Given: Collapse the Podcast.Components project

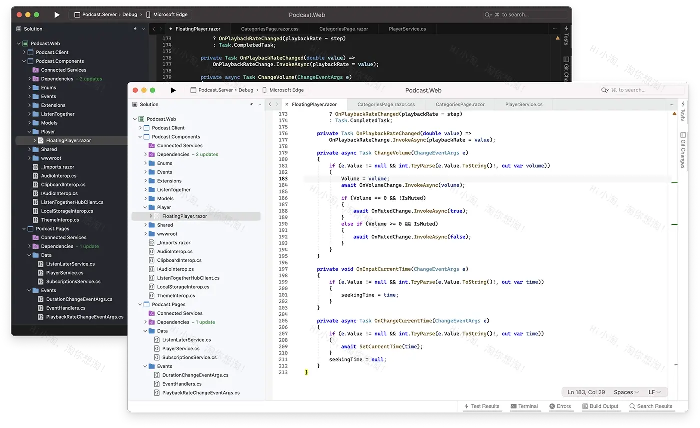Looking at the screenshot, I should pyautogui.click(x=140, y=136).
